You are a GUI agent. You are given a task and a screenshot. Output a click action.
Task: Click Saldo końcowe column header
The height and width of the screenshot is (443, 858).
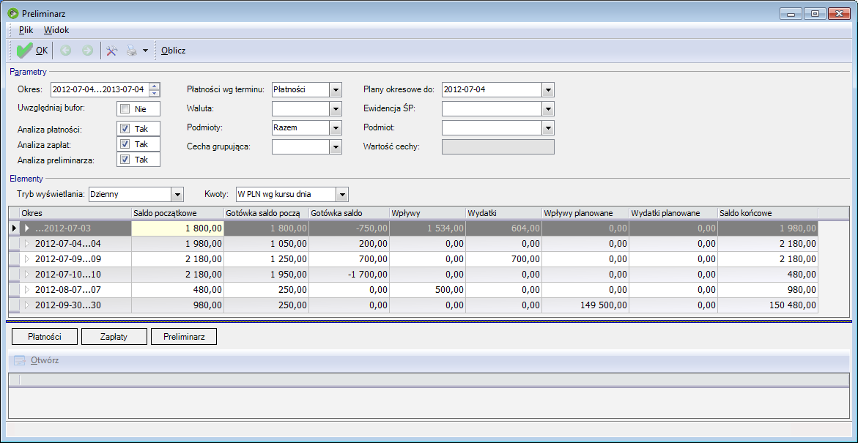pyautogui.click(x=769, y=213)
